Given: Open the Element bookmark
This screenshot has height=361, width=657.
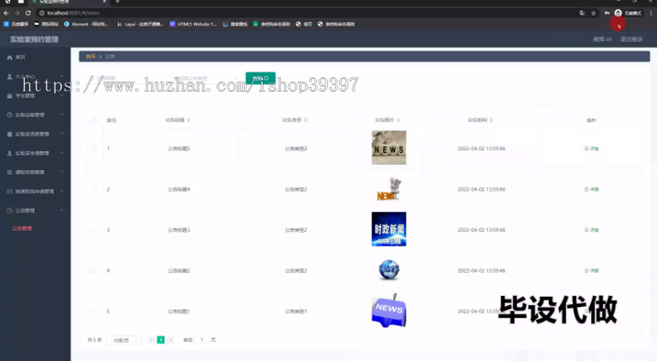Looking at the screenshot, I should coord(86,24).
